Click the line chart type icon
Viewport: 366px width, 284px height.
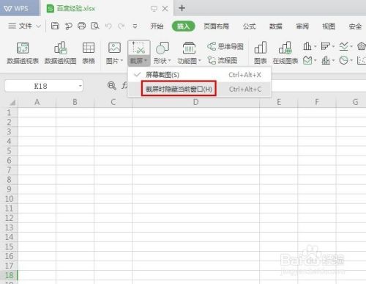point(343,46)
